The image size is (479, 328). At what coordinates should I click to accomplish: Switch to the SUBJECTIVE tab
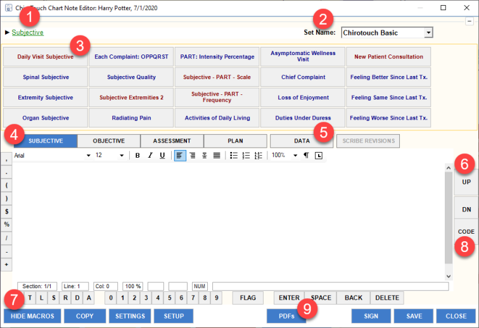(x=46, y=141)
